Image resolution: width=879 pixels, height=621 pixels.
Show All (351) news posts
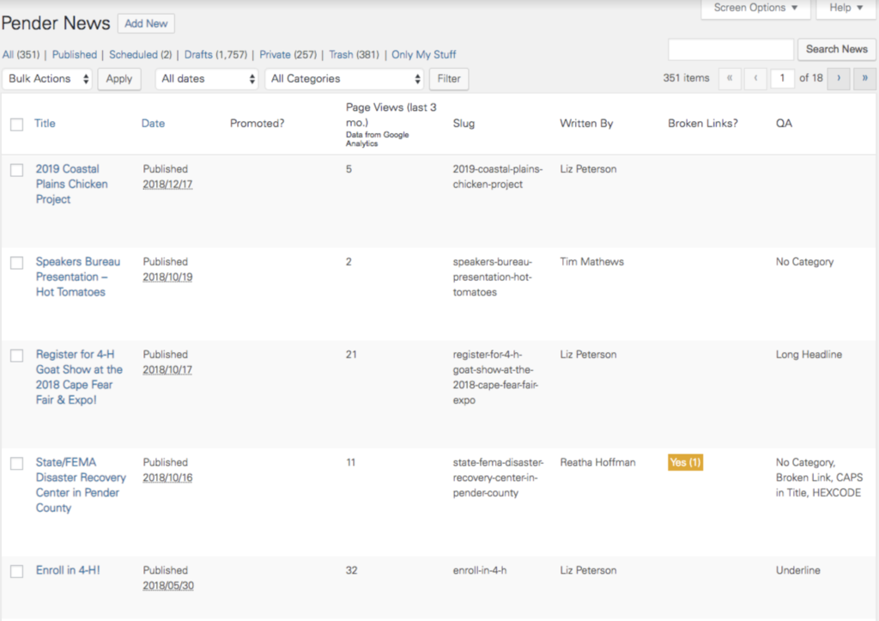click(21, 54)
